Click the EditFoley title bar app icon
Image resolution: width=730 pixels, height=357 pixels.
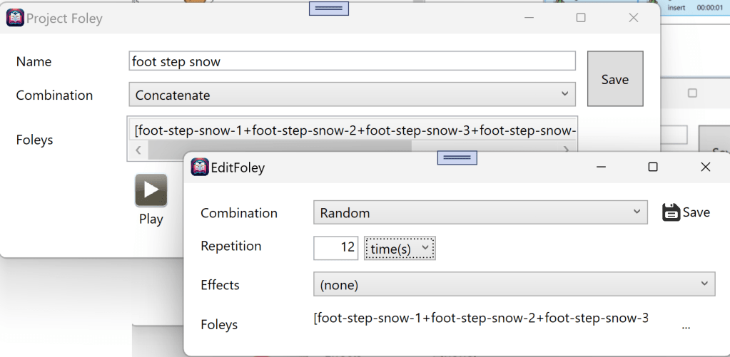tap(200, 167)
